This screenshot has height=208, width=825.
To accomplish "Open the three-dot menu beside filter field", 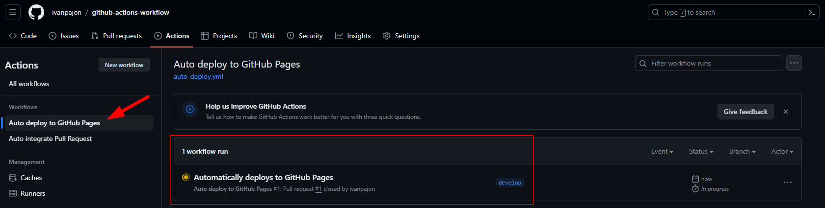I will pyautogui.click(x=794, y=63).
